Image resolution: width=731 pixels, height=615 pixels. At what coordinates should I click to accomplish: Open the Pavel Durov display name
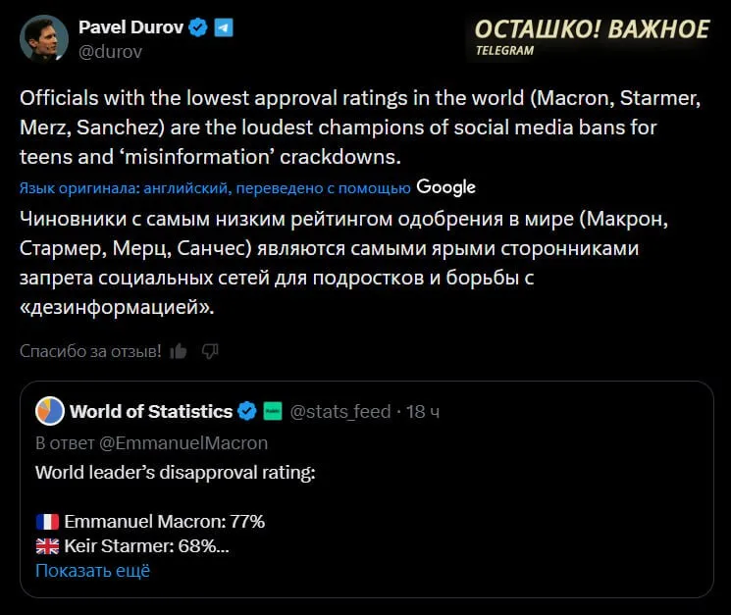pos(131,27)
